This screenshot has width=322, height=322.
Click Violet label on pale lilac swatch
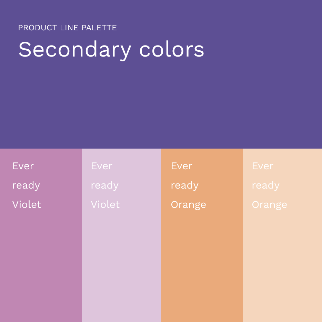click(105, 205)
